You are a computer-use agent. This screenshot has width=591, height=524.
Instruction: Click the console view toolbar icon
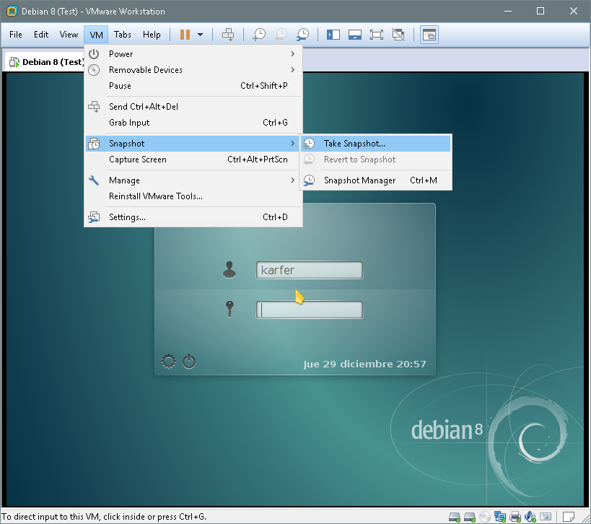429,35
